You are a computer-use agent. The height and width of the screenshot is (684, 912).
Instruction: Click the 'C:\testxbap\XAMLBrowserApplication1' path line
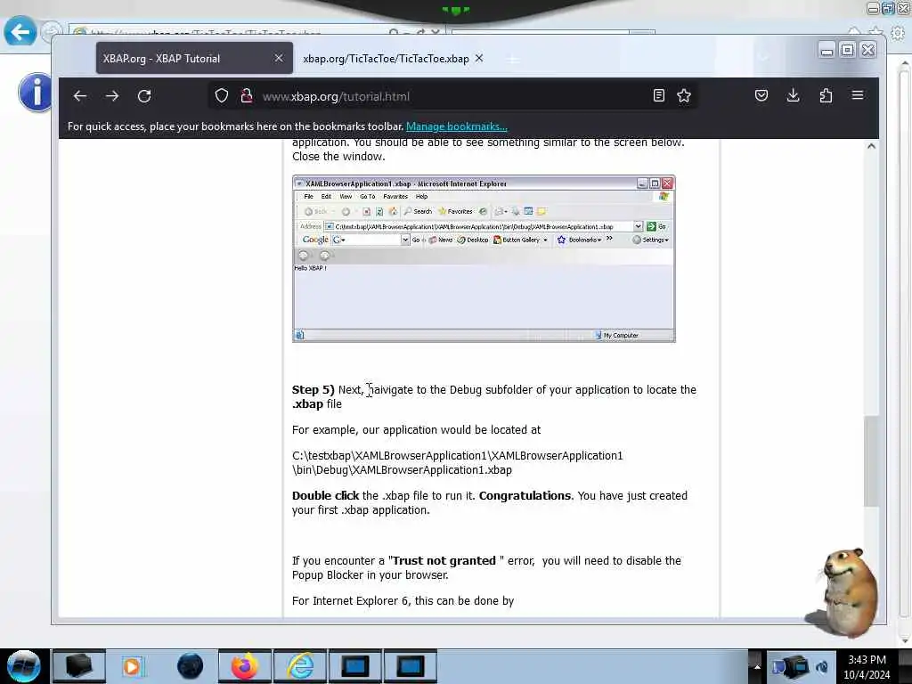[457, 455]
